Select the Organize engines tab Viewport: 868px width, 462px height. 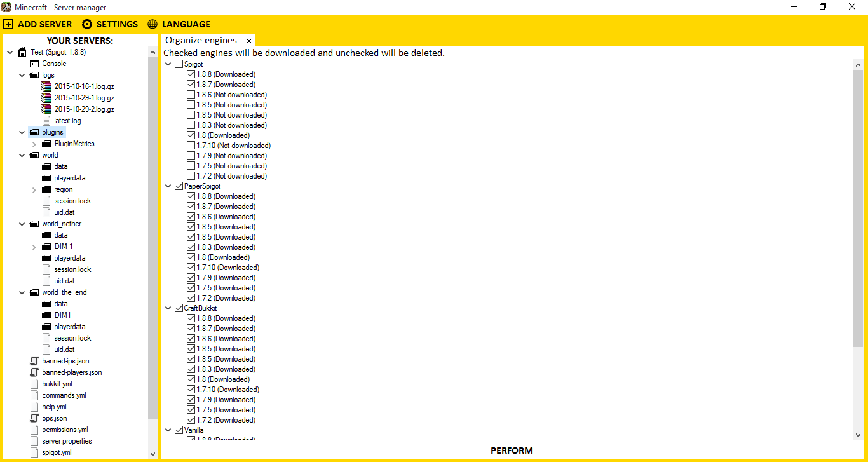click(x=201, y=40)
